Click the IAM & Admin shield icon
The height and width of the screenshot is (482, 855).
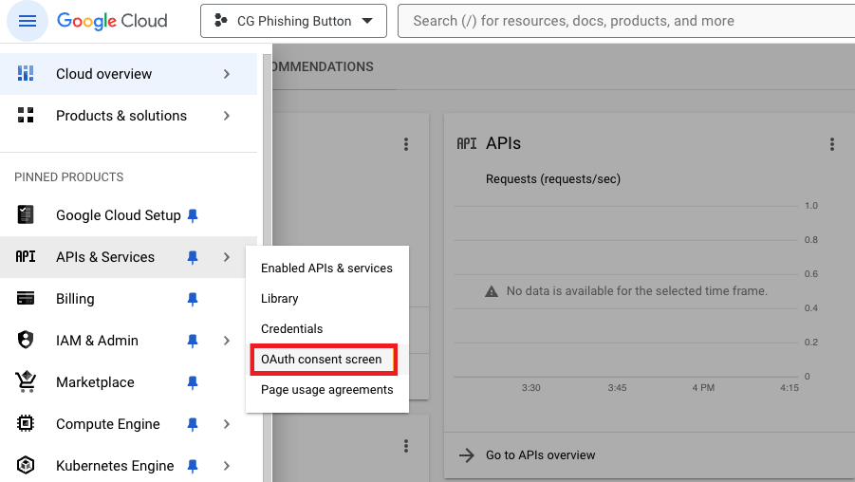[x=26, y=340]
